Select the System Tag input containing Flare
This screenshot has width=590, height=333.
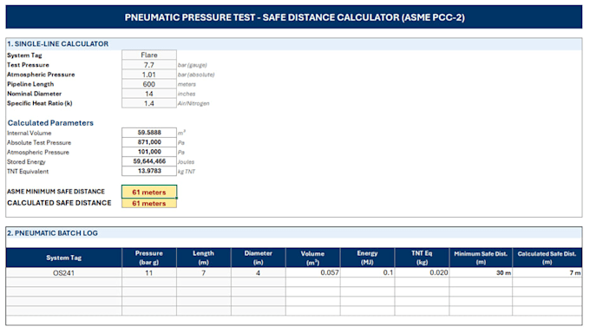coord(149,55)
